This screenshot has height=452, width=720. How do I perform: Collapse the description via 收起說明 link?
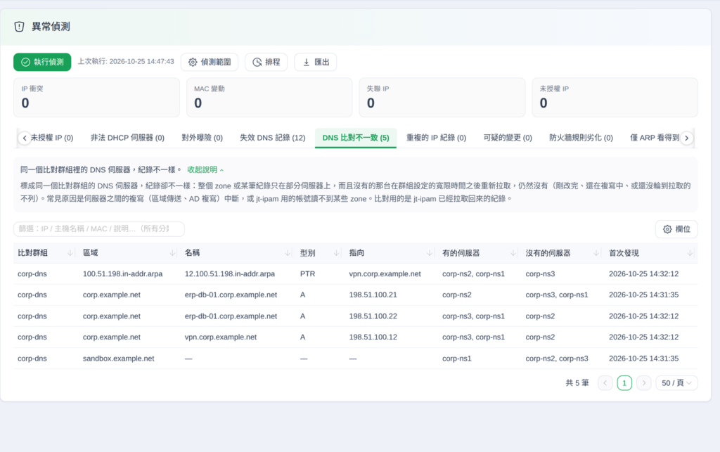(x=205, y=170)
